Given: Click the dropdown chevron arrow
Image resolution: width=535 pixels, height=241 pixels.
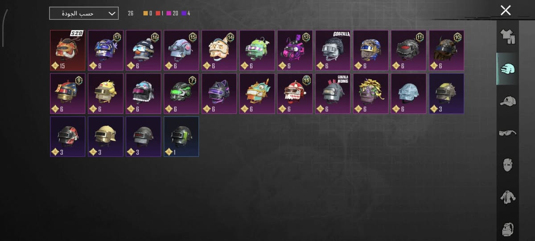Looking at the screenshot, I should click(111, 13).
